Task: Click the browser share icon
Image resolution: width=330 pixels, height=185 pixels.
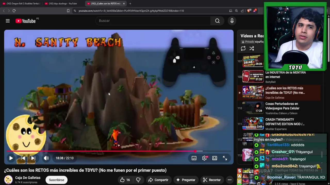Action: 242,11
